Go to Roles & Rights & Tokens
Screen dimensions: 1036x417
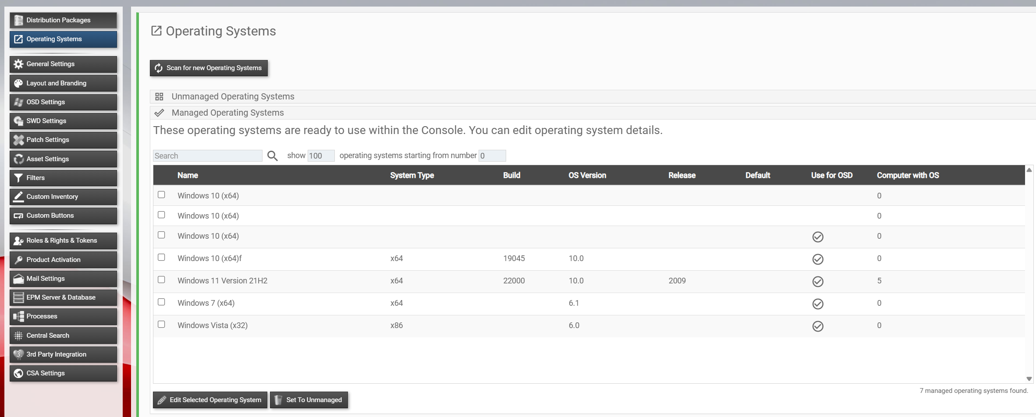63,240
